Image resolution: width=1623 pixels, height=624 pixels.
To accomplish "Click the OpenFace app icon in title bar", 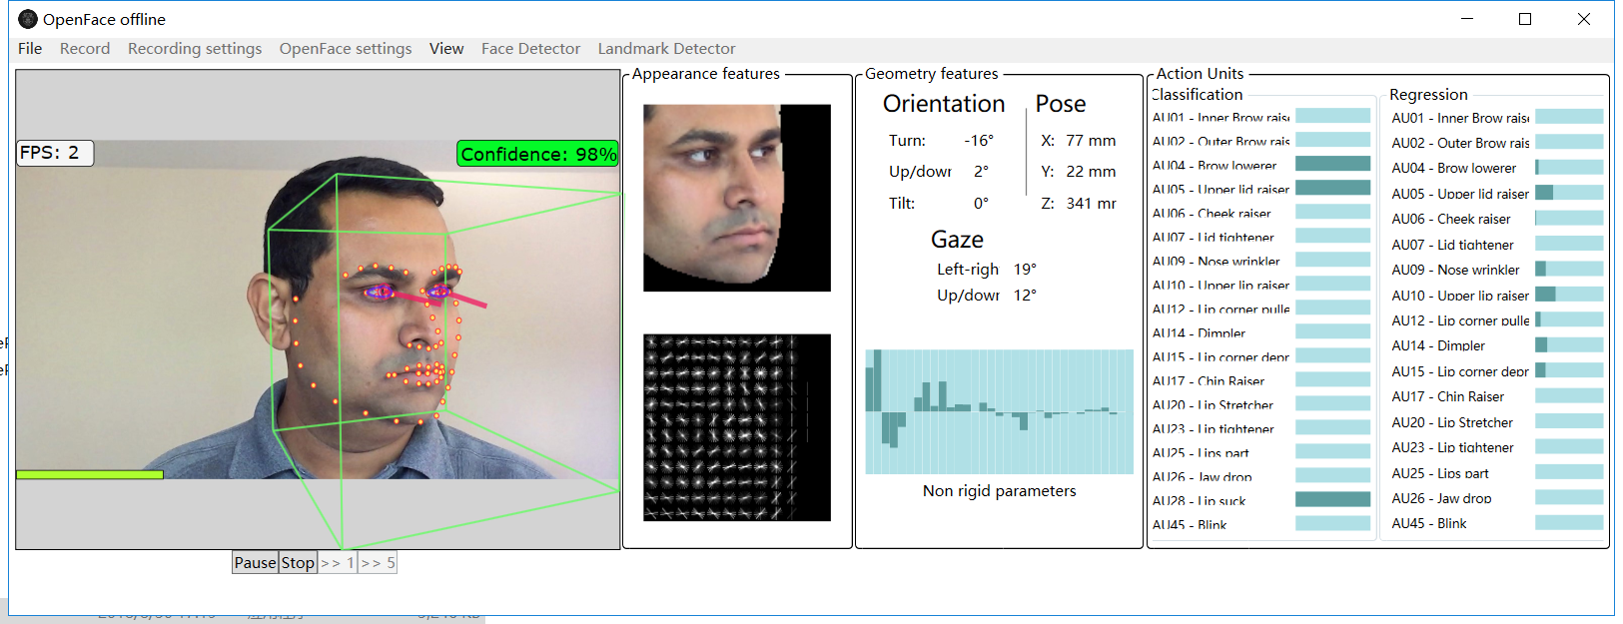I will [x=28, y=19].
